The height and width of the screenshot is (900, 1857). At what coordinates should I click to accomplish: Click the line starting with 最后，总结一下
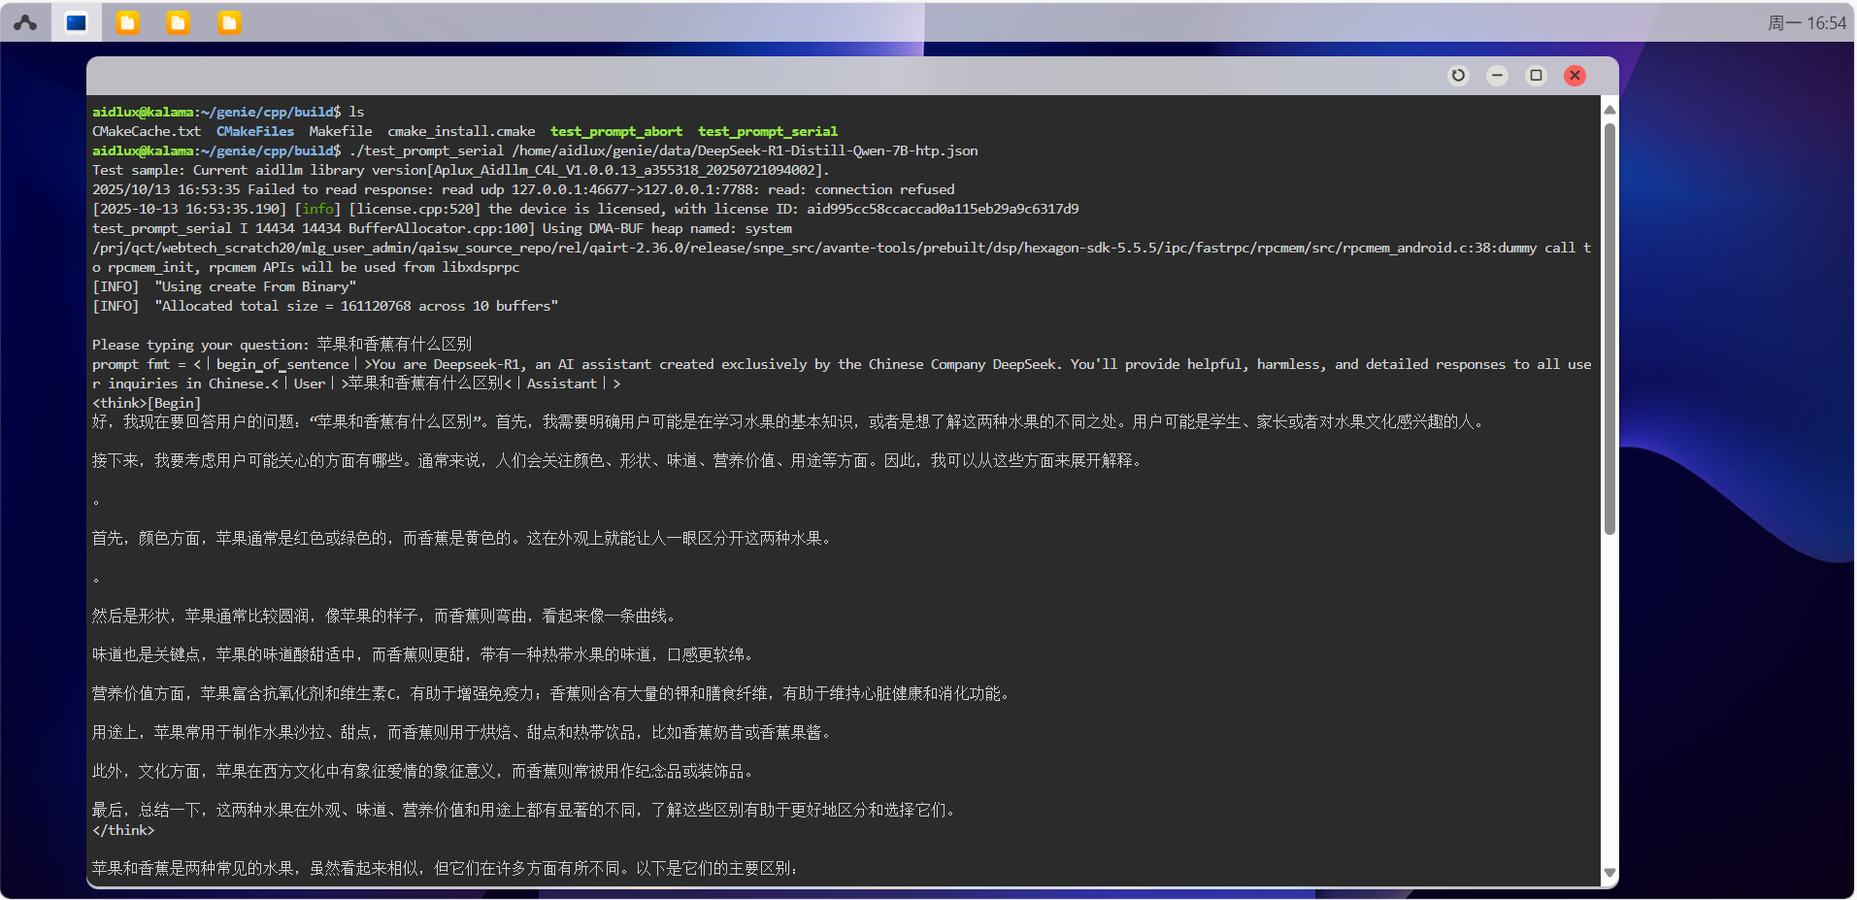[525, 810]
